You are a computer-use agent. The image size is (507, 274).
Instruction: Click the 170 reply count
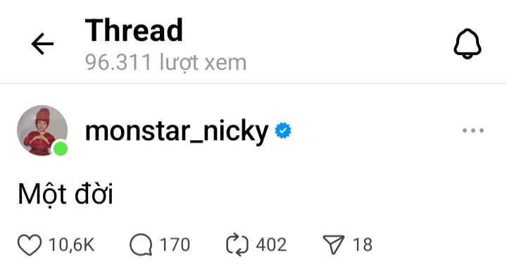175,244
